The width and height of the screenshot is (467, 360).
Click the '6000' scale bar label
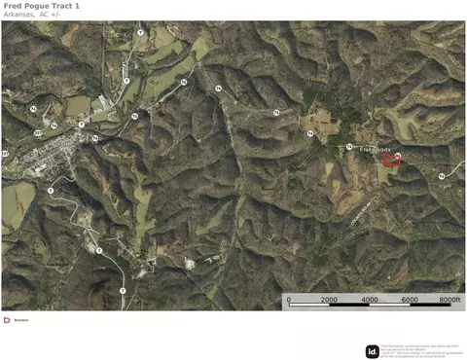click(x=410, y=300)
